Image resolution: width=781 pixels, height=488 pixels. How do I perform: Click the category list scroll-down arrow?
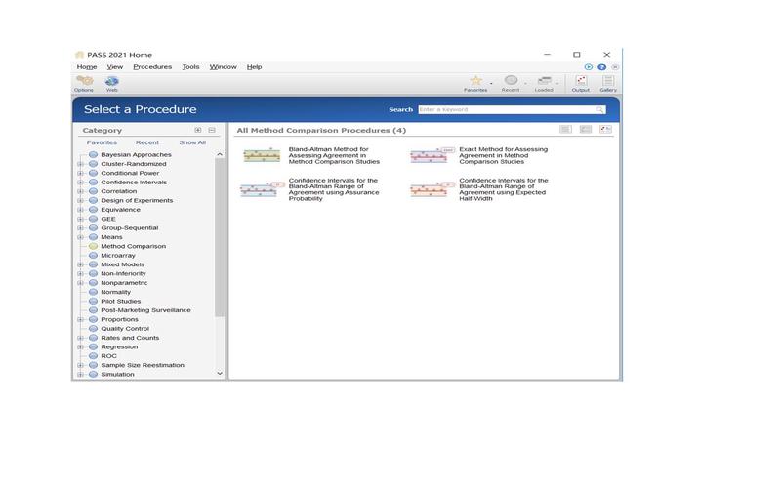[x=220, y=373]
